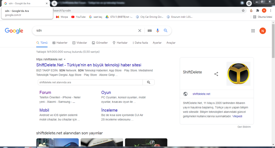Open the Erzurum indir bookmark
This screenshot has height=148, width=275.
179,17
